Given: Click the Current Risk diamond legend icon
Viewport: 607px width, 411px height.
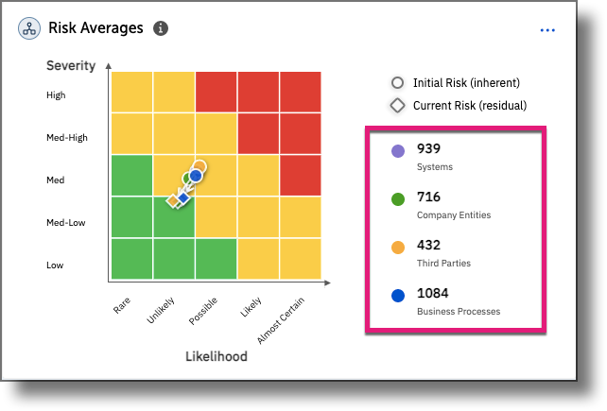Looking at the screenshot, I should [x=398, y=106].
